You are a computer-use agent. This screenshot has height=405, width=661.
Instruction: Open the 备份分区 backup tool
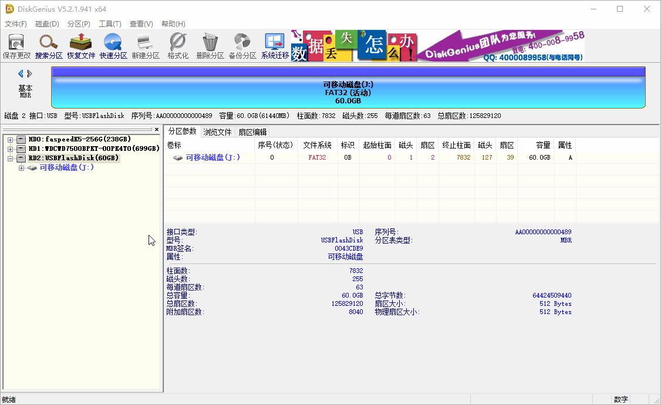(x=241, y=45)
